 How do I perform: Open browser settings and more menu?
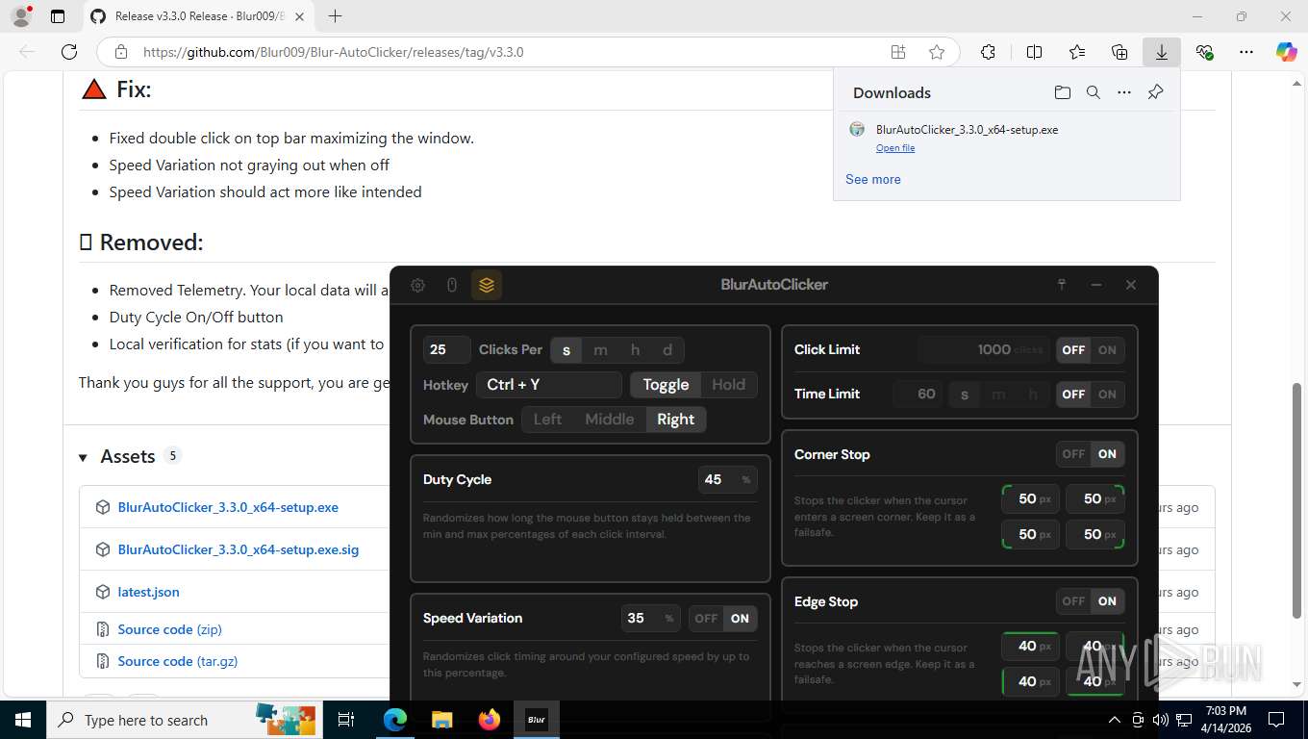point(1246,52)
